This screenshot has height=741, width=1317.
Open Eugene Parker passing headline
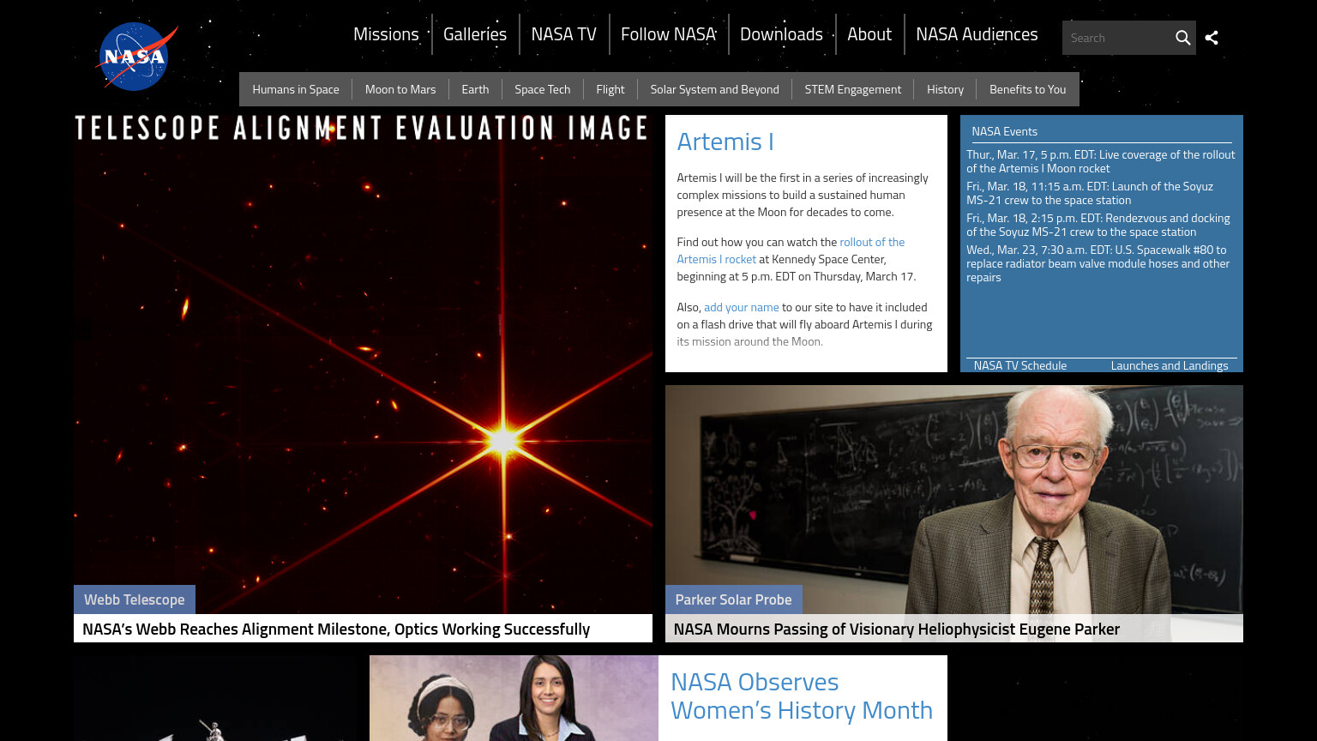tap(897, 629)
